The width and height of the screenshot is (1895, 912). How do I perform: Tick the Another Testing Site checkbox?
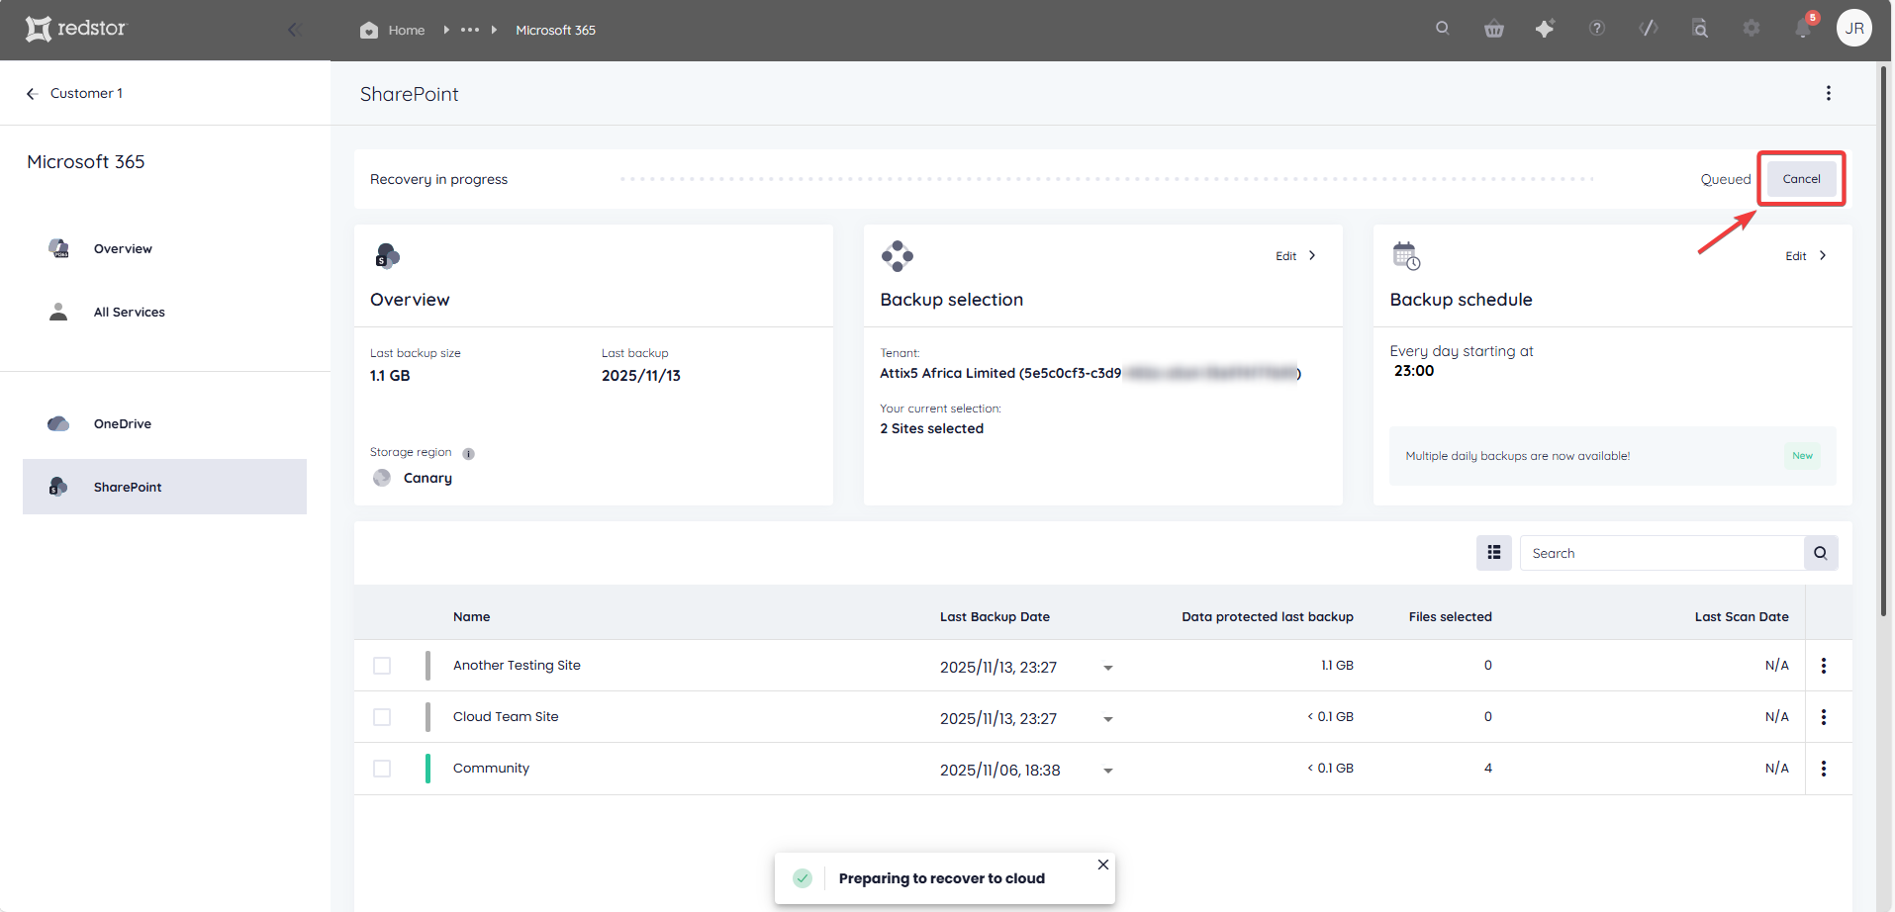pos(382,666)
